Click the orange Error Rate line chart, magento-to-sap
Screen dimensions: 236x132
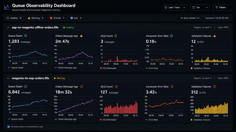(166, 104)
